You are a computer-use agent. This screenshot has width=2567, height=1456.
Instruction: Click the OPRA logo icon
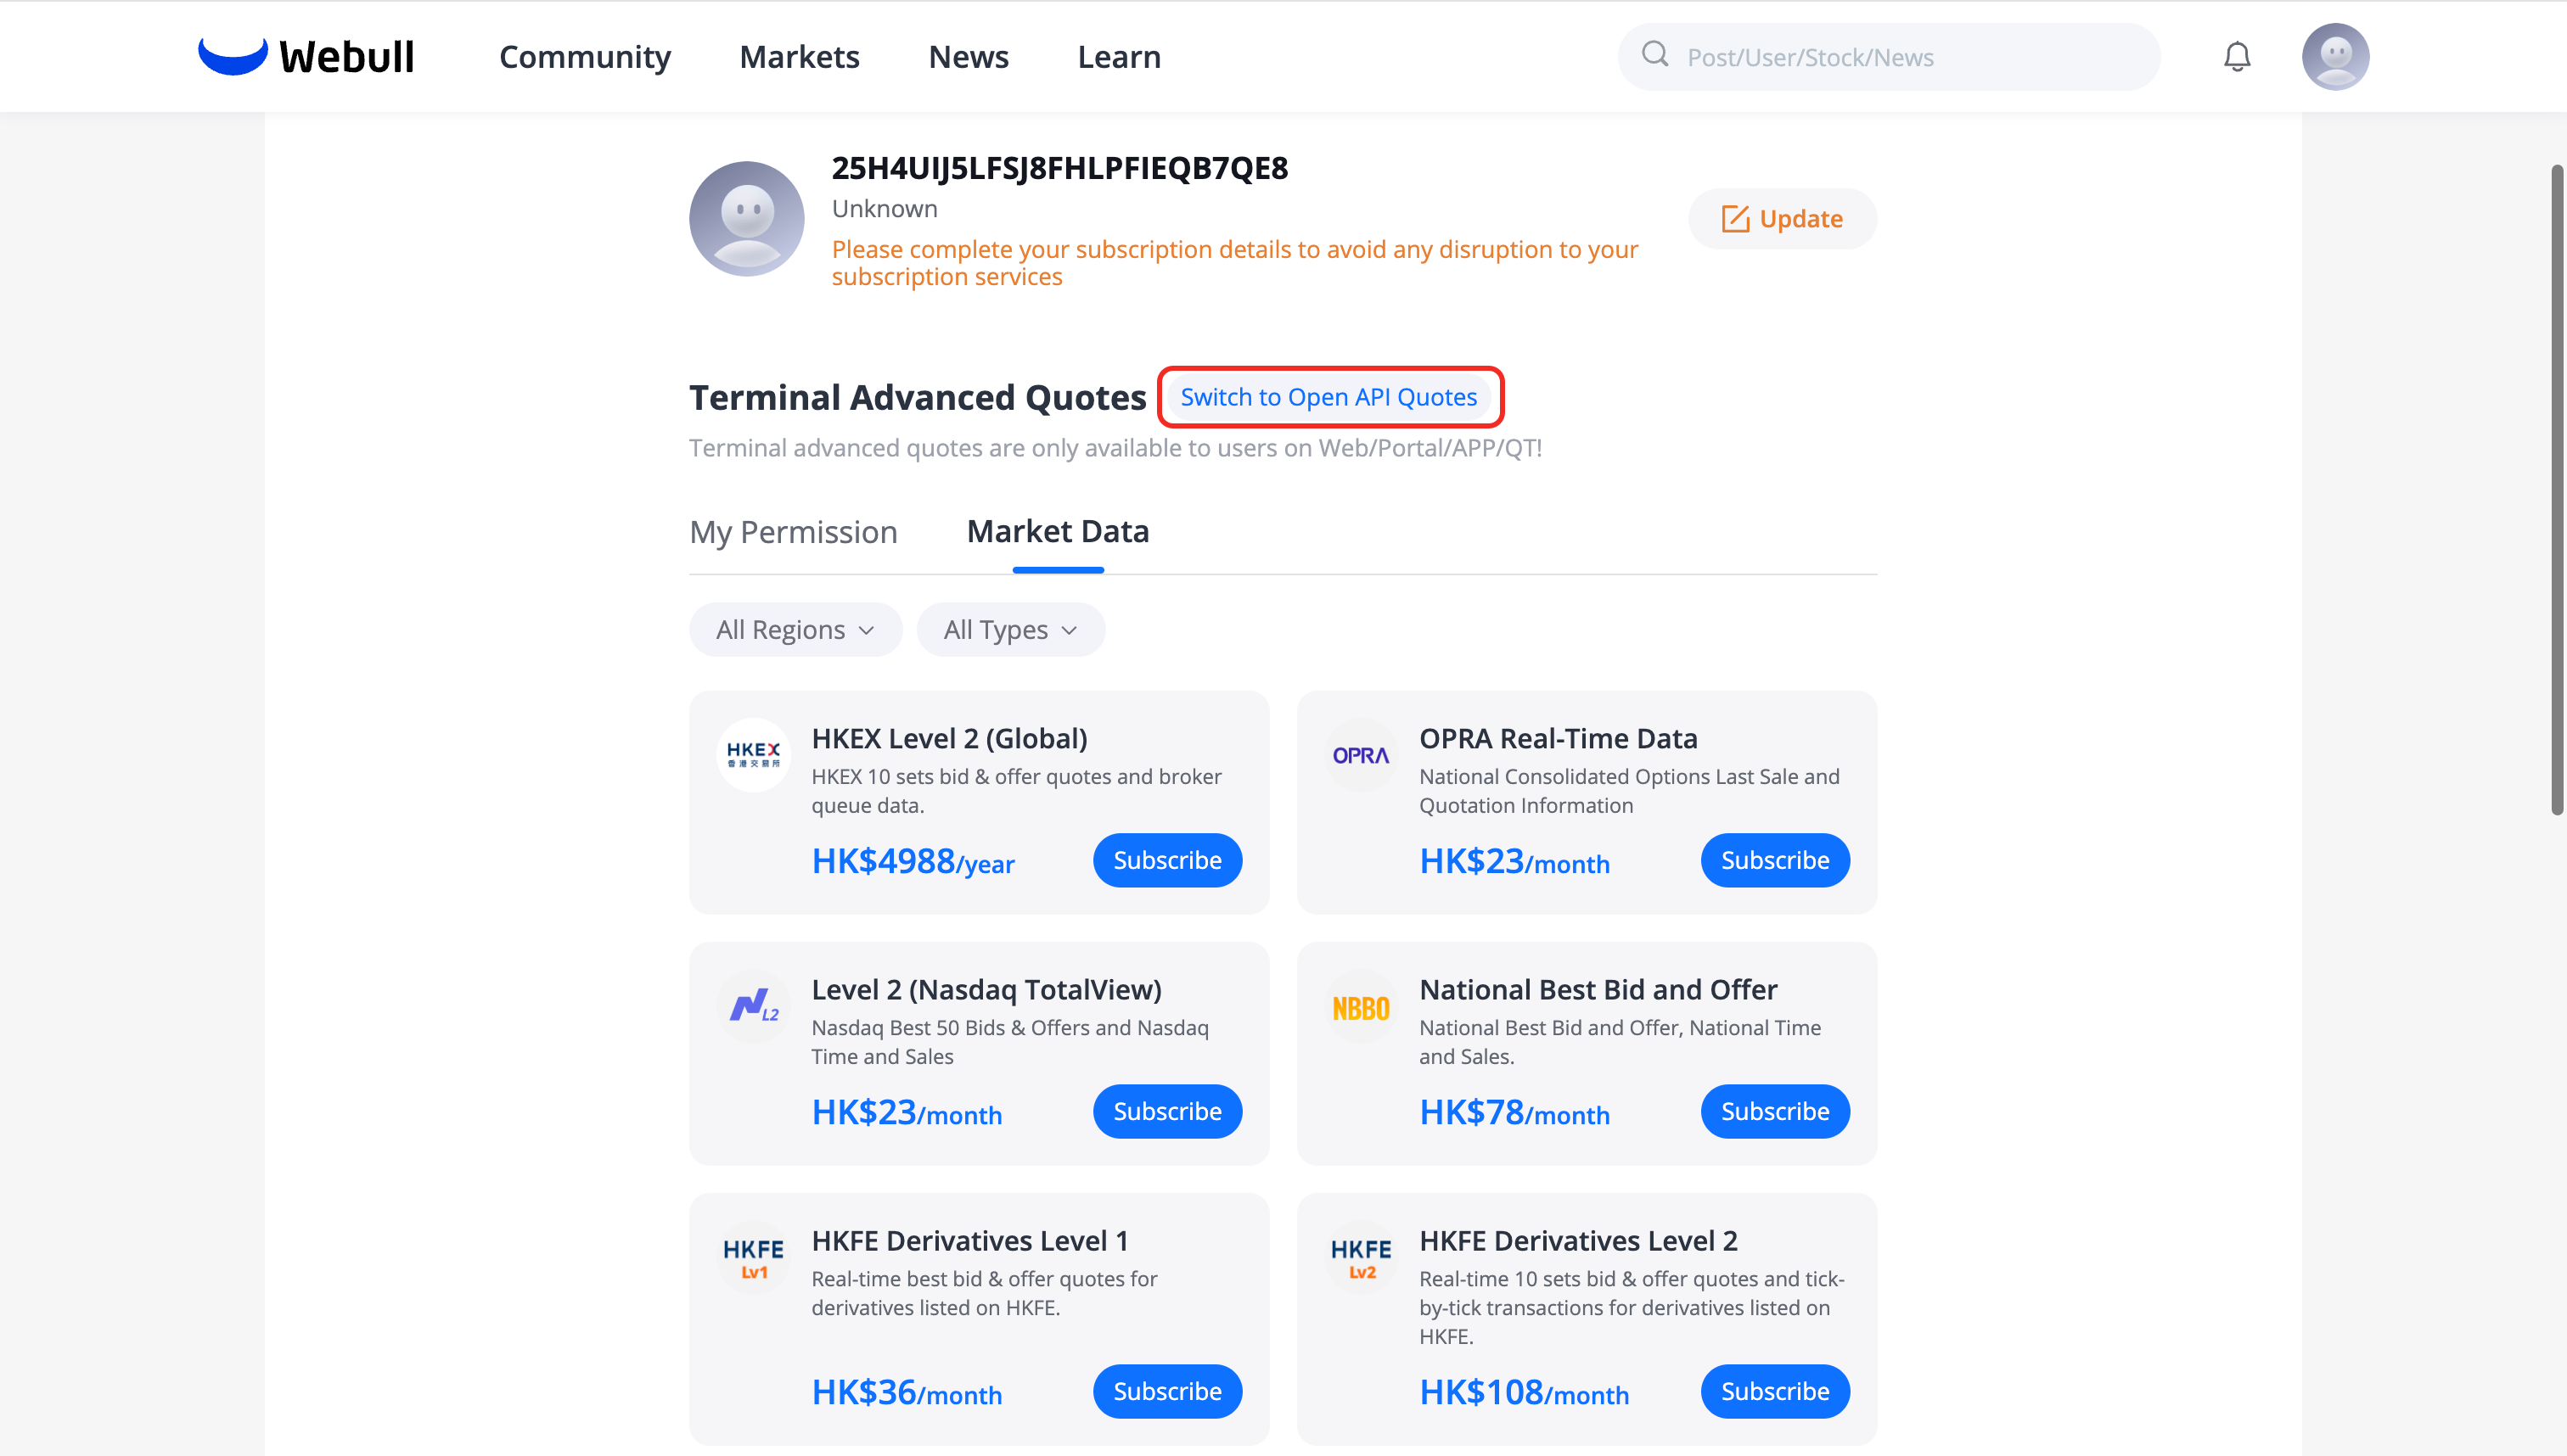(x=1361, y=755)
